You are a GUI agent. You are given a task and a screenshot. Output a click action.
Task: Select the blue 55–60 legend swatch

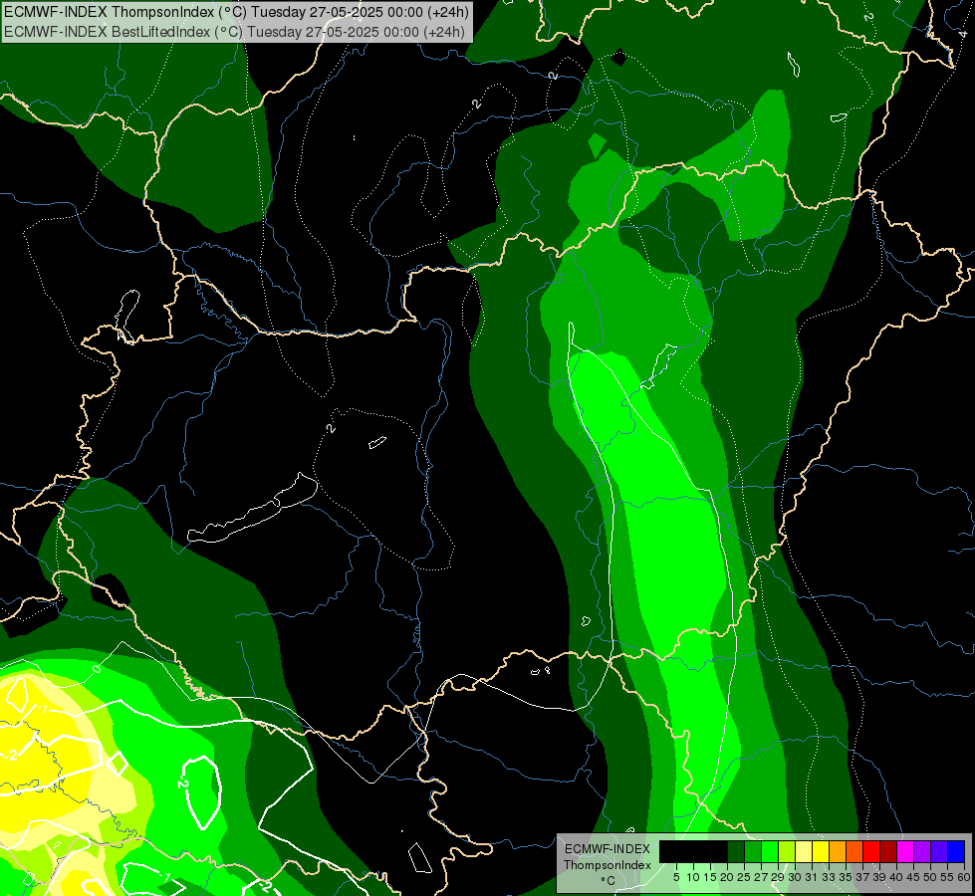point(956,851)
